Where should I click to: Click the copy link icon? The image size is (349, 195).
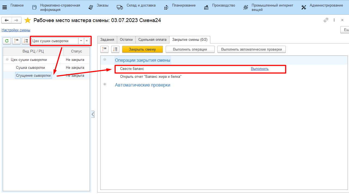(326, 20)
